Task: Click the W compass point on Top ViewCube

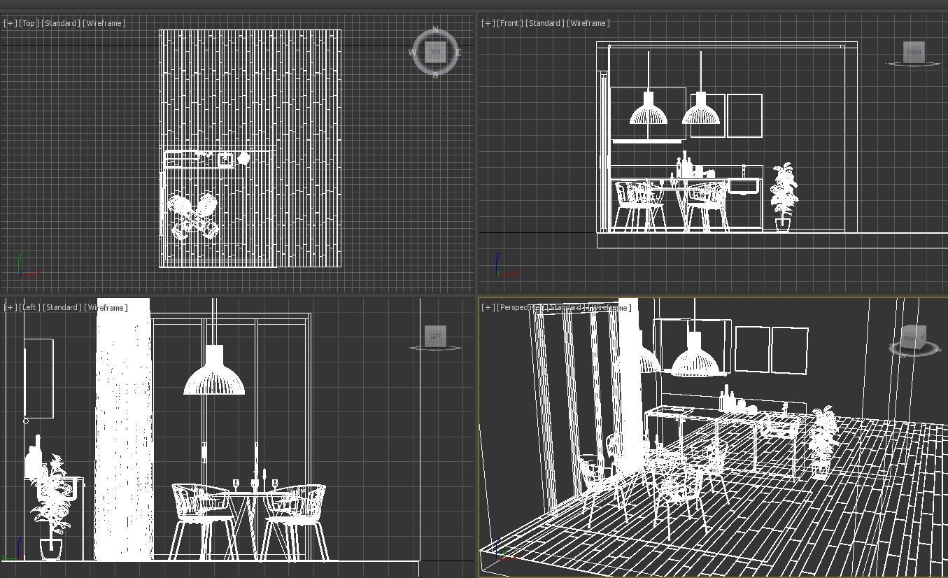Action: 412,52
